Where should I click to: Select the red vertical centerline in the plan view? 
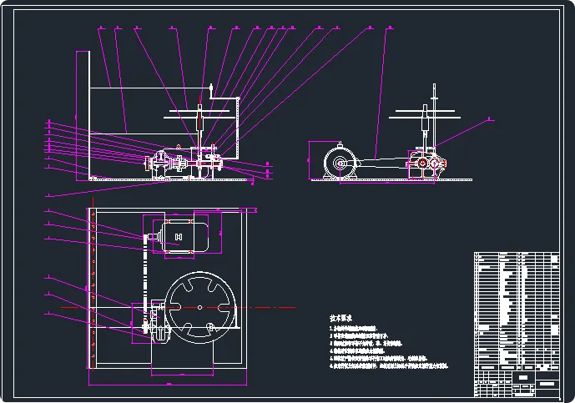pyautogui.click(x=93, y=284)
